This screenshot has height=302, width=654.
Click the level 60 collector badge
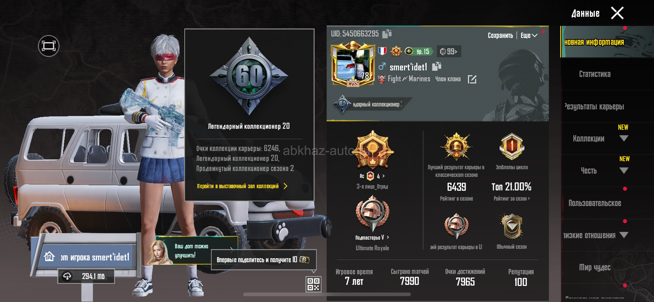(x=249, y=76)
